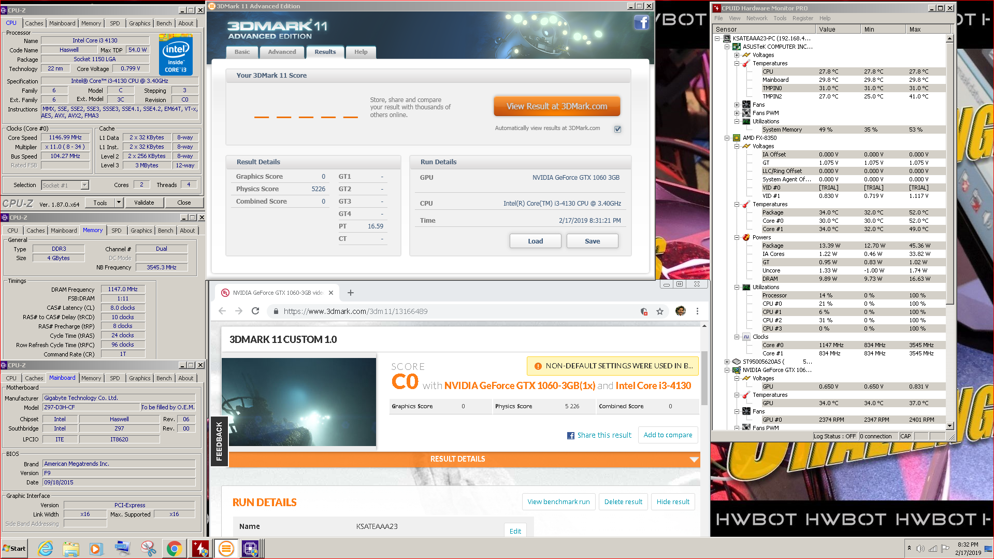
Task: Open the Socket #1 selection dropdown
Action: 84,185
